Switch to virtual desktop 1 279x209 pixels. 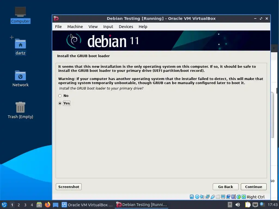point(12,205)
